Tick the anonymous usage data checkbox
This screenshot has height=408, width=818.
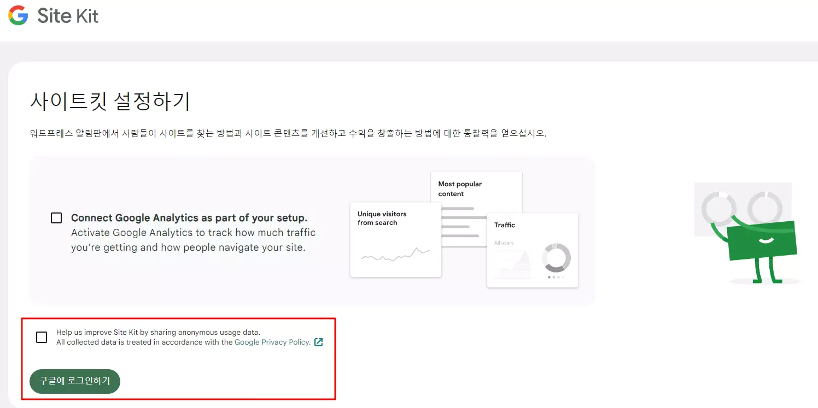click(x=42, y=337)
